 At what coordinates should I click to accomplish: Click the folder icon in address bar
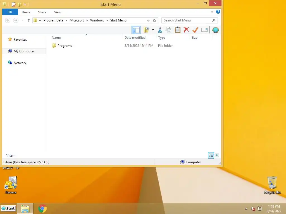[35, 20]
